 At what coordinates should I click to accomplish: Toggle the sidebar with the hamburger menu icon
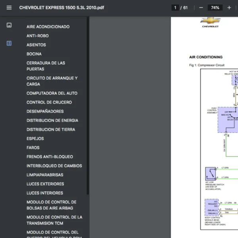tap(9, 8)
